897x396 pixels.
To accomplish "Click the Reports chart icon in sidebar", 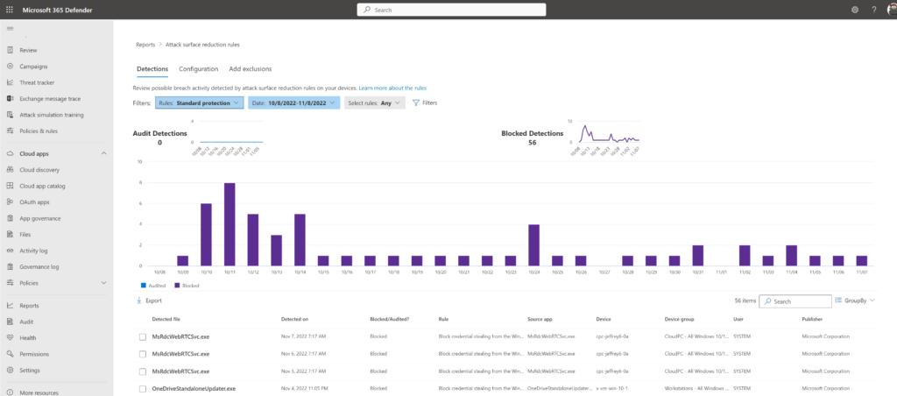I will (x=10, y=306).
